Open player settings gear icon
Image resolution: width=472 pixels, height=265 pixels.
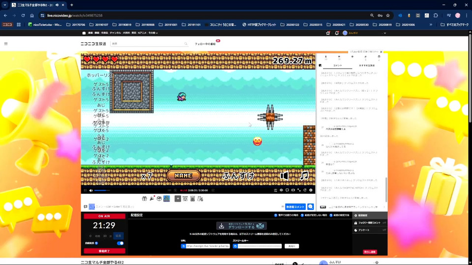tap(311, 190)
